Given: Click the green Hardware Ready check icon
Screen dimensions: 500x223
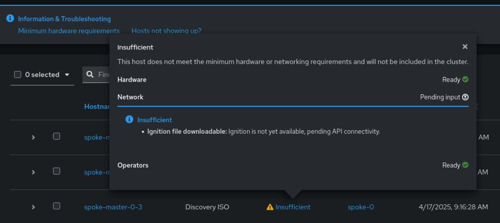Looking at the screenshot, I should tap(465, 79).
